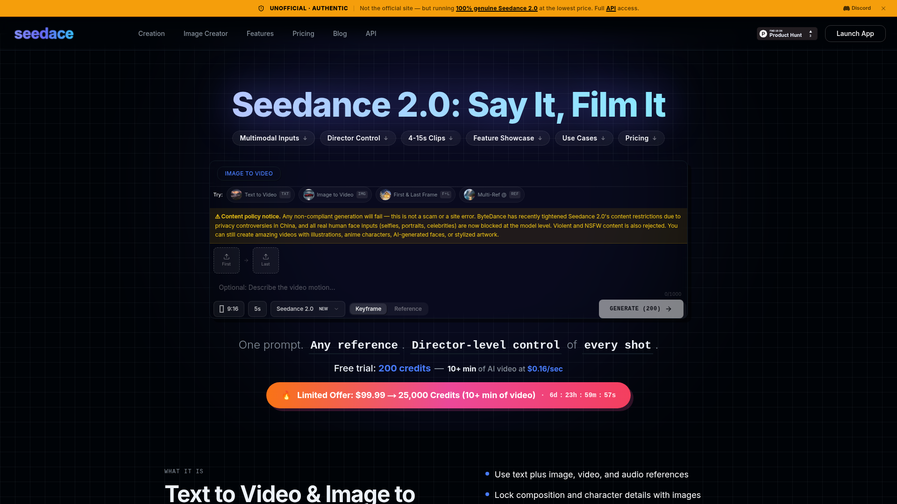Screen dimensions: 897x504
Task: Try the Image to Video example
Action: pos(335,195)
